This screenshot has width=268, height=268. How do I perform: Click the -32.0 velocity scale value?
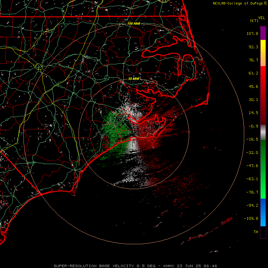pos(252,153)
